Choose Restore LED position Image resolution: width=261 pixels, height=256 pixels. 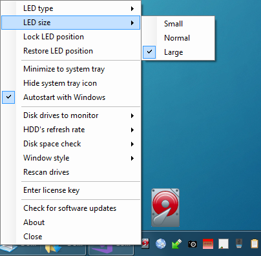[70, 51]
